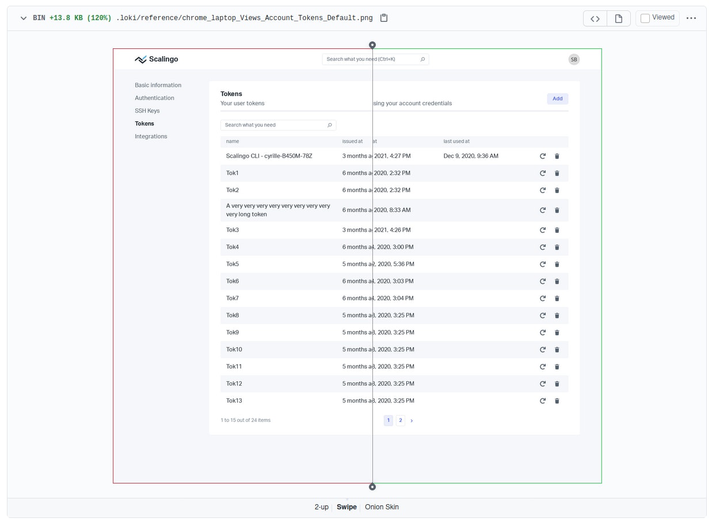Go to page 2 of tokens
Viewport: 716px width, 522px height.
click(x=400, y=420)
